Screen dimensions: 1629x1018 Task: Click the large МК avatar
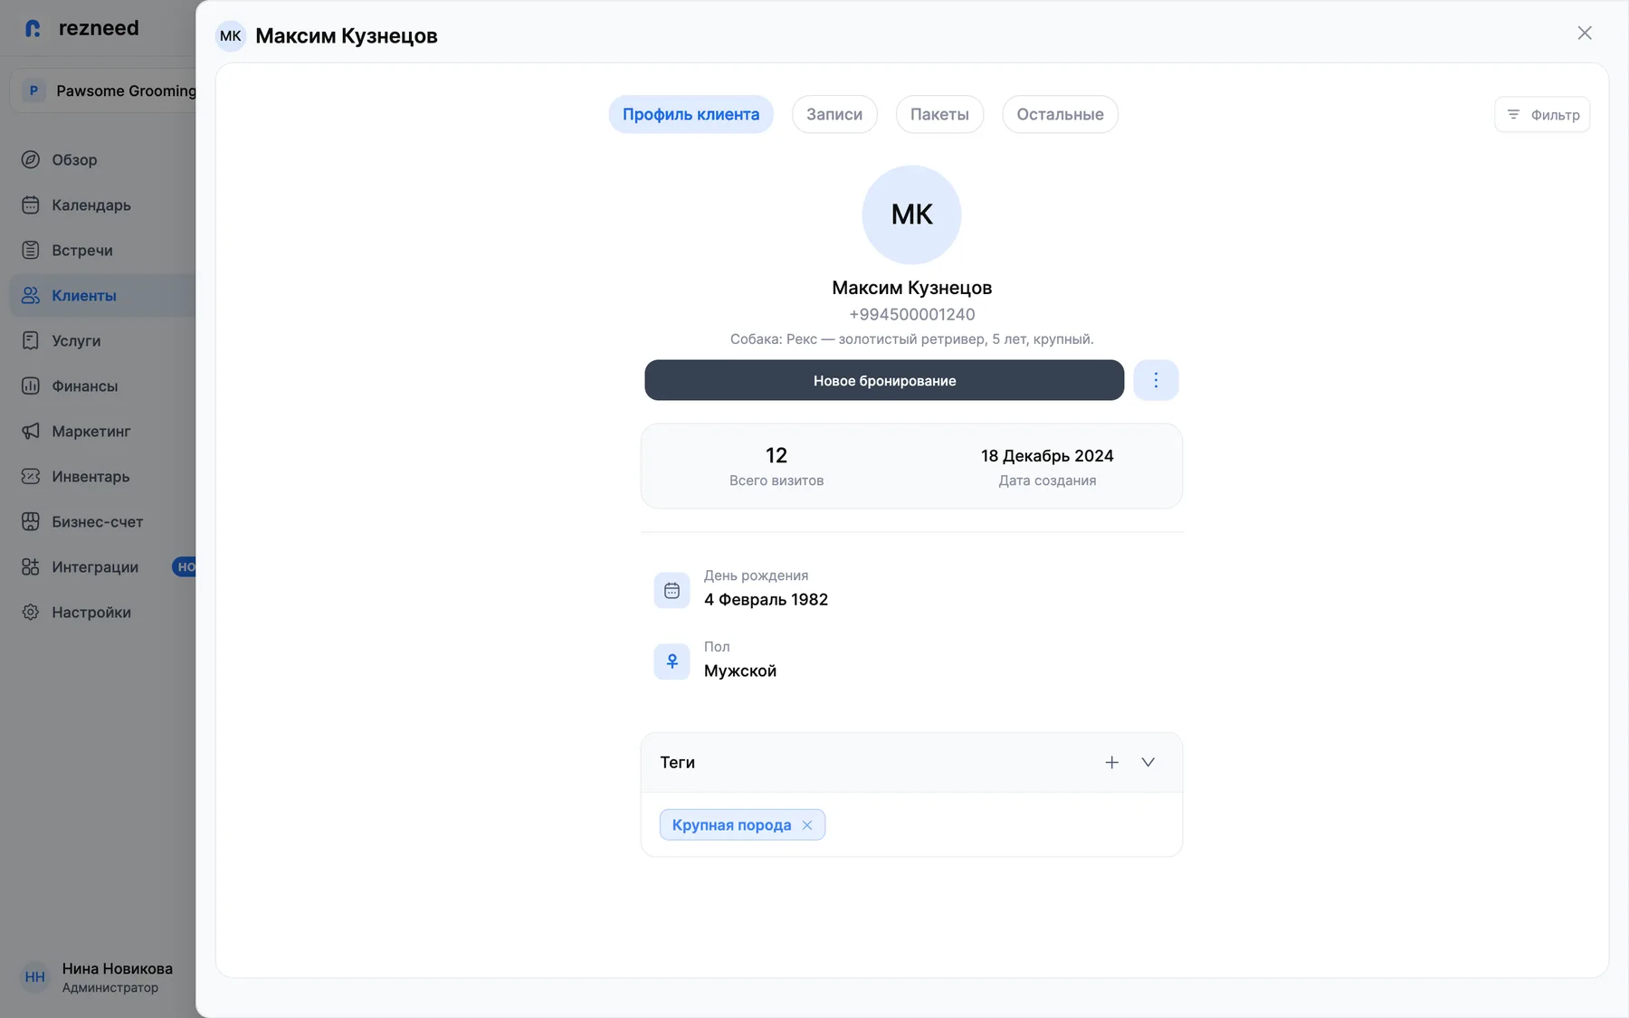(x=911, y=214)
